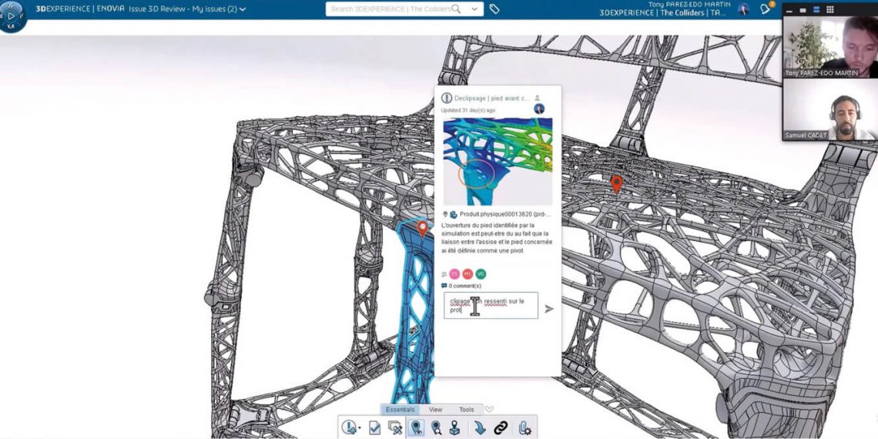Send the comment with arrow button
The height and width of the screenshot is (439, 878).
[x=549, y=309]
